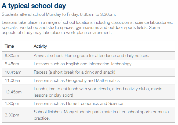Select the Home Economics and Science row
Viewport: 178px width, 125px height.
(88, 104)
